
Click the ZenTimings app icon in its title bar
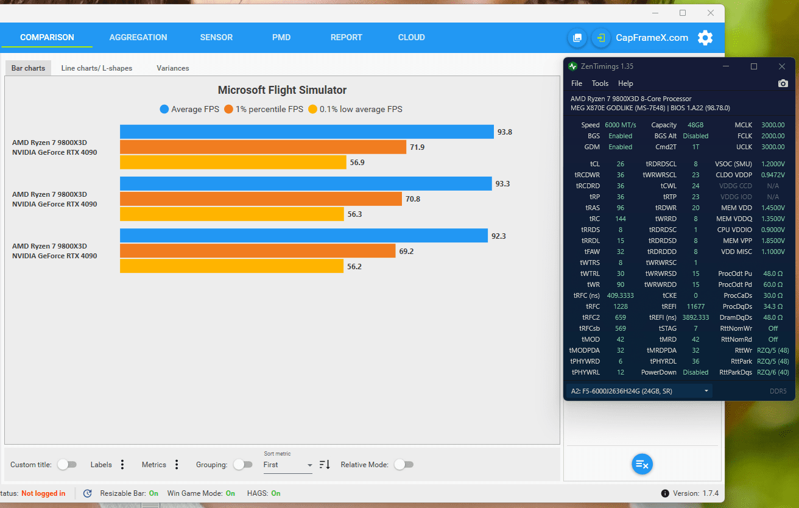pyautogui.click(x=572, y=66)
